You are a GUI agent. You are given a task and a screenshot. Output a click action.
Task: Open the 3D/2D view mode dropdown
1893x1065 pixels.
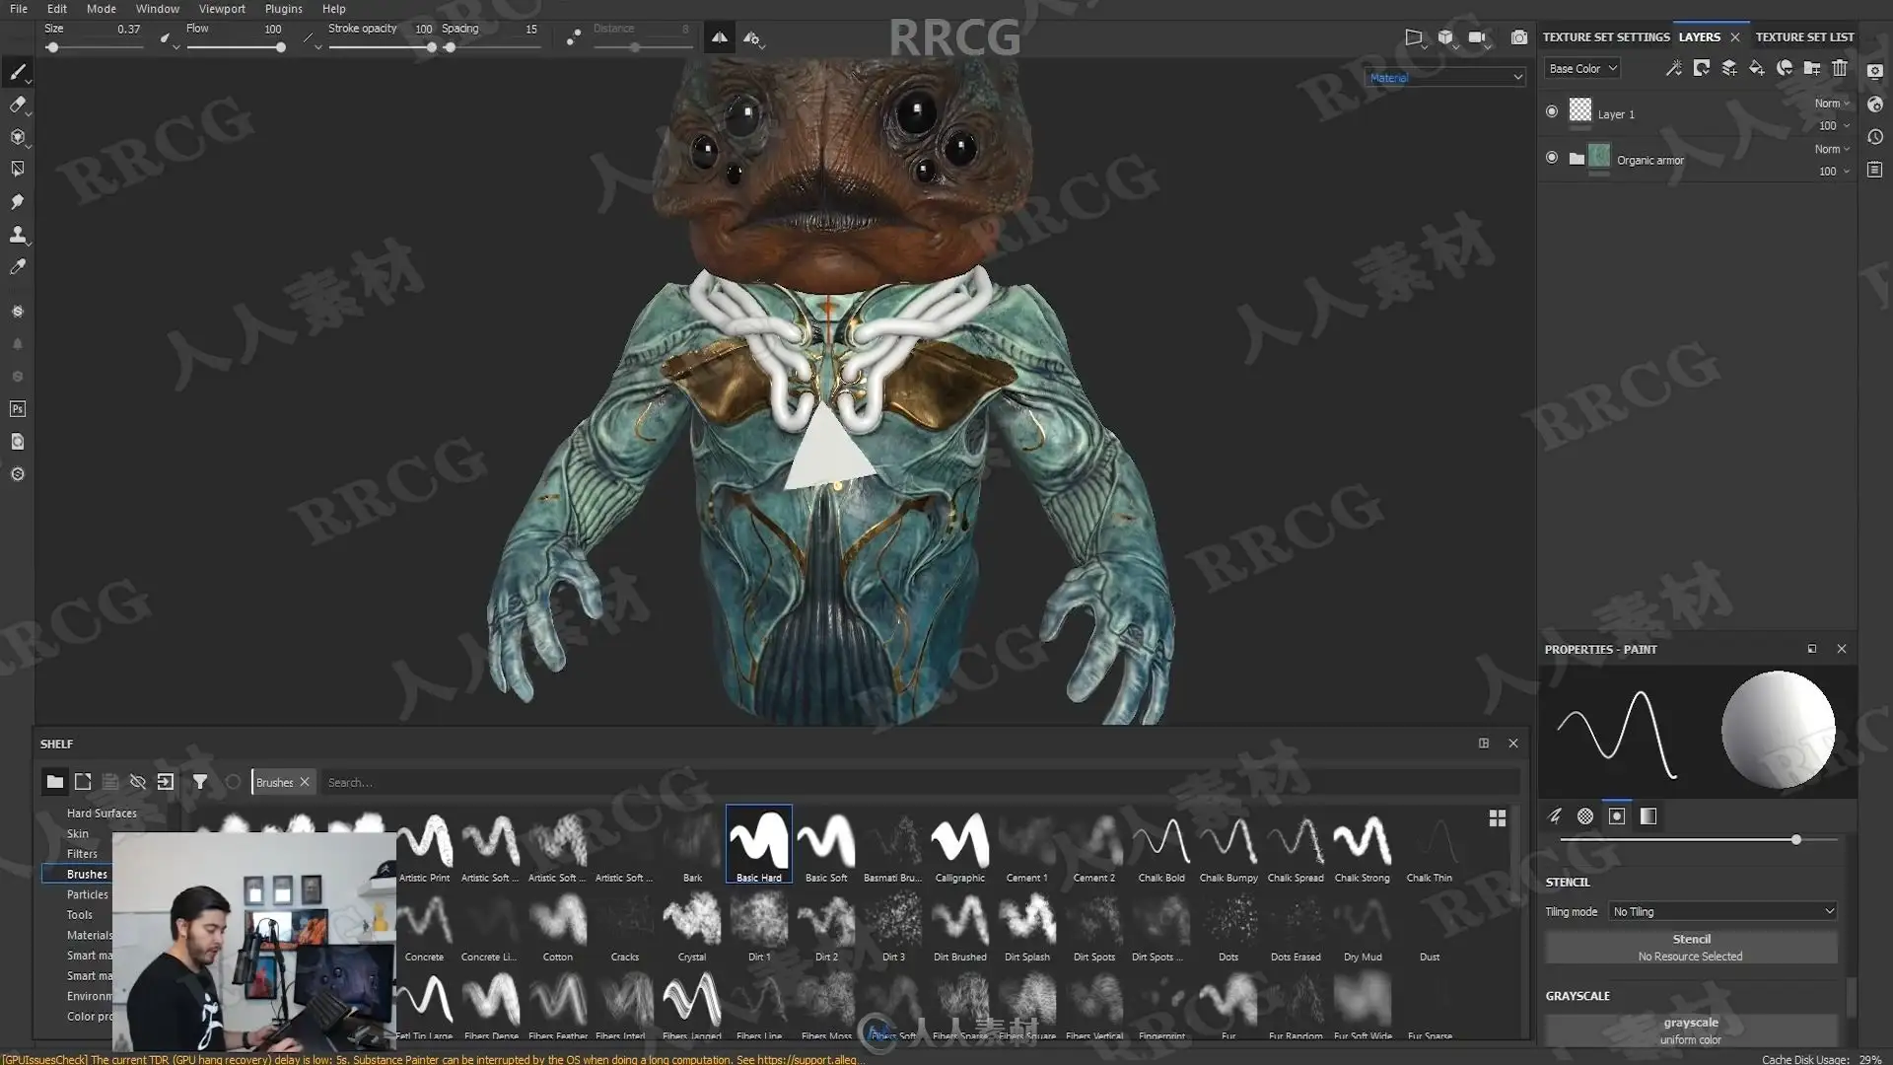pos(1447,37)
